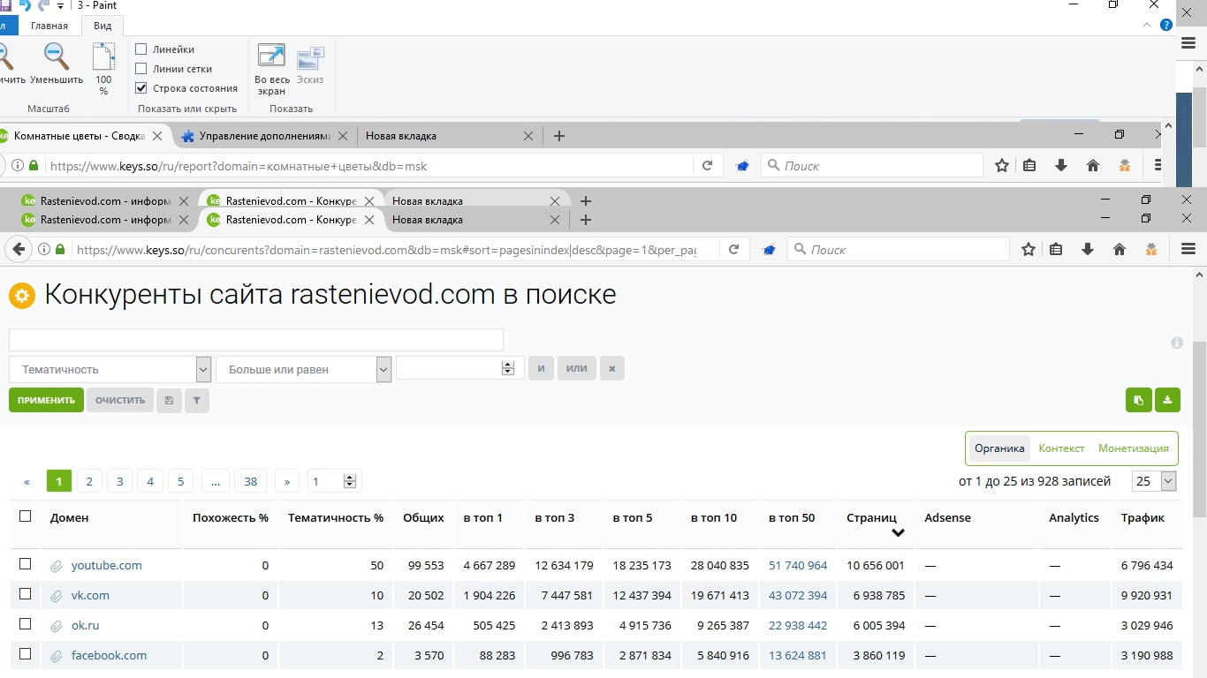Click the paperclip icon in the ok.ru row
Image resolution: width=1207 pixels, height=678 pixels.
tap(57, 626)
